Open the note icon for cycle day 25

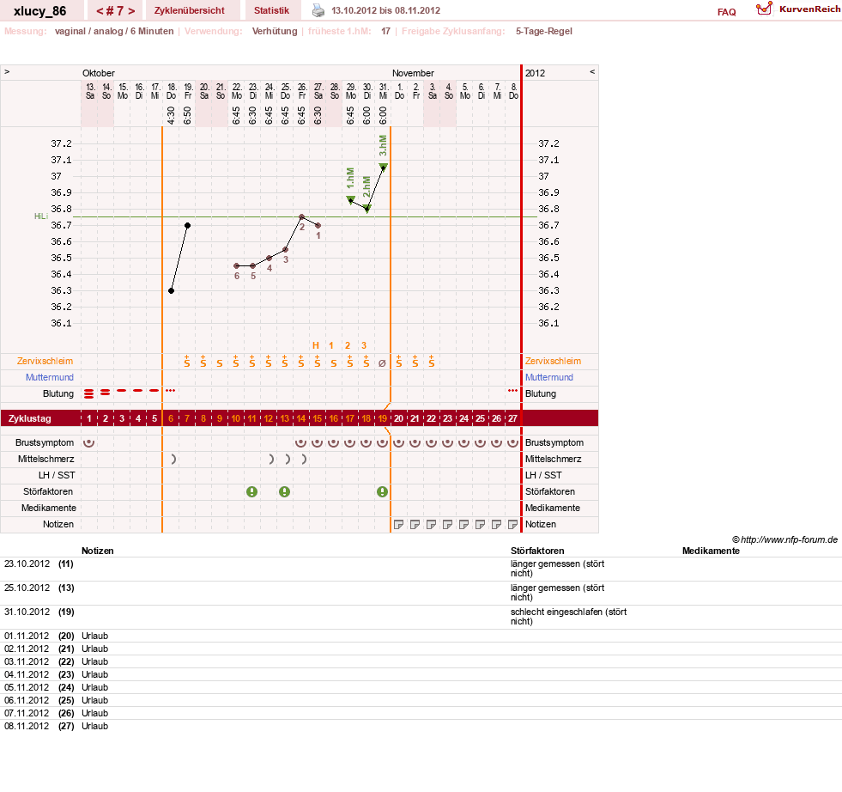point(480,524)
